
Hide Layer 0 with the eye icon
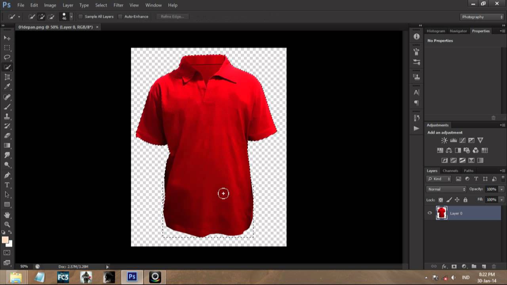[x=430, y=213]
